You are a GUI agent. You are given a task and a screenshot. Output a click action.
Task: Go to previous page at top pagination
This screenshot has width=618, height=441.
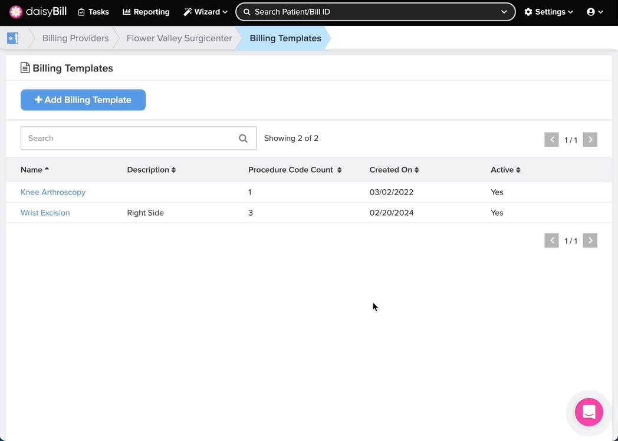551,140
